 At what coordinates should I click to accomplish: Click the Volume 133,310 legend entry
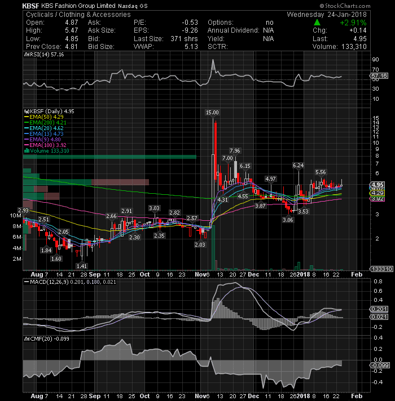(x=47, y=150)
